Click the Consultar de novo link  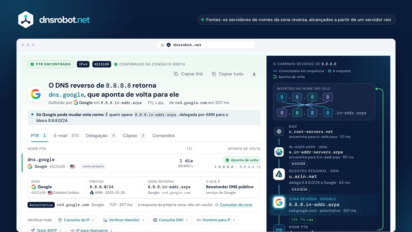[236, 205]
